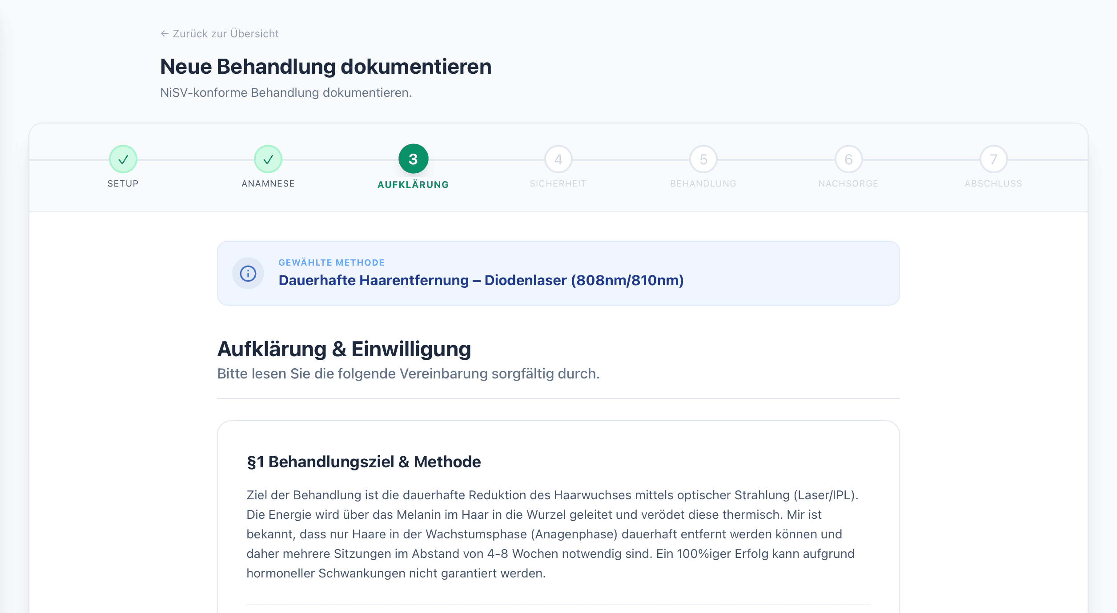Viewport: 1117px width, 613px height.
Task: Click the checkmark icon above Anamnese
Action: click(267, 160)
